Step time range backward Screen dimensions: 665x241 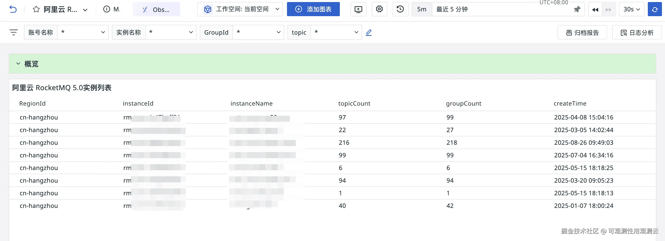pos(595,10)
